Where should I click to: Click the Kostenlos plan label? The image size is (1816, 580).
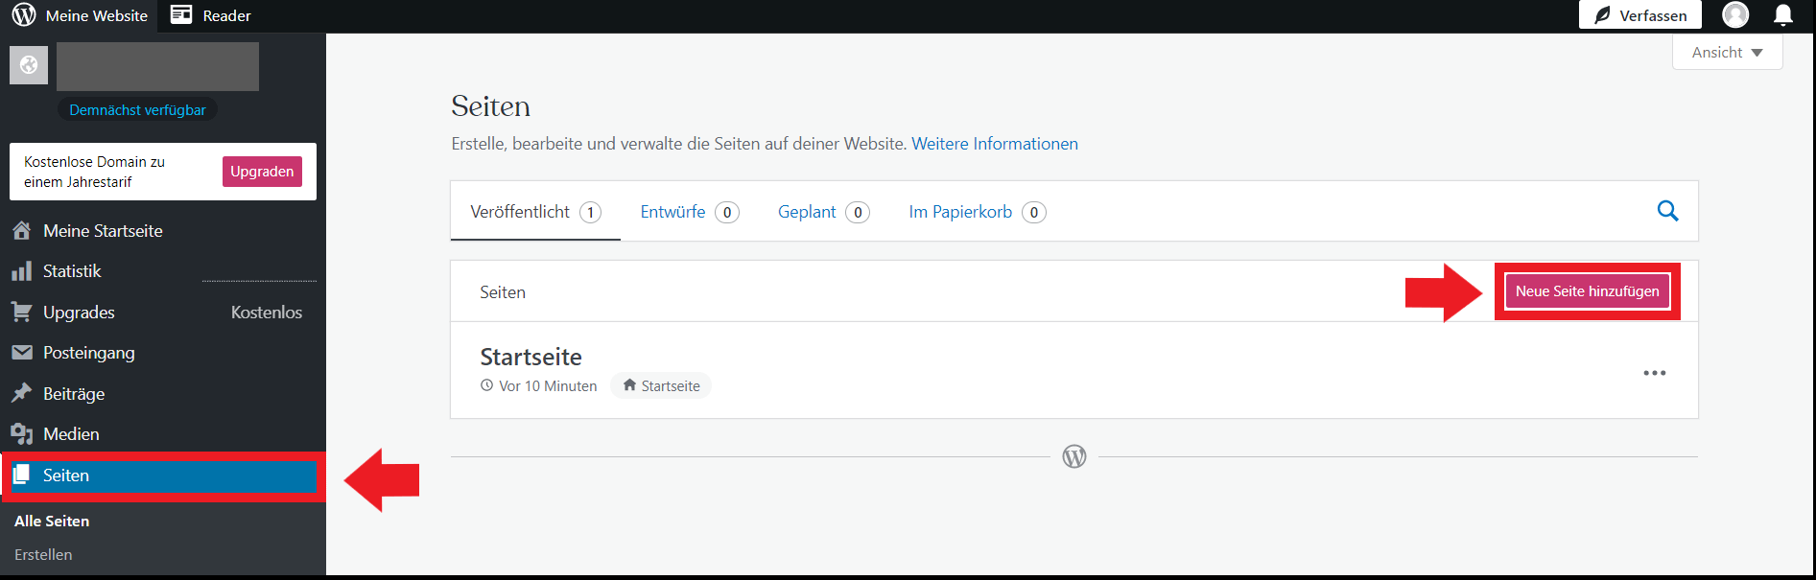tap(267, 313)
